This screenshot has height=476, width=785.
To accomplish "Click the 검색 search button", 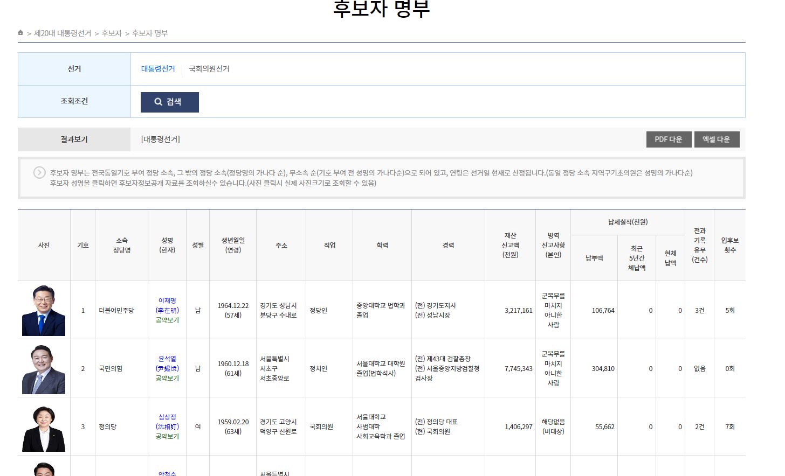I will [169, 102].
